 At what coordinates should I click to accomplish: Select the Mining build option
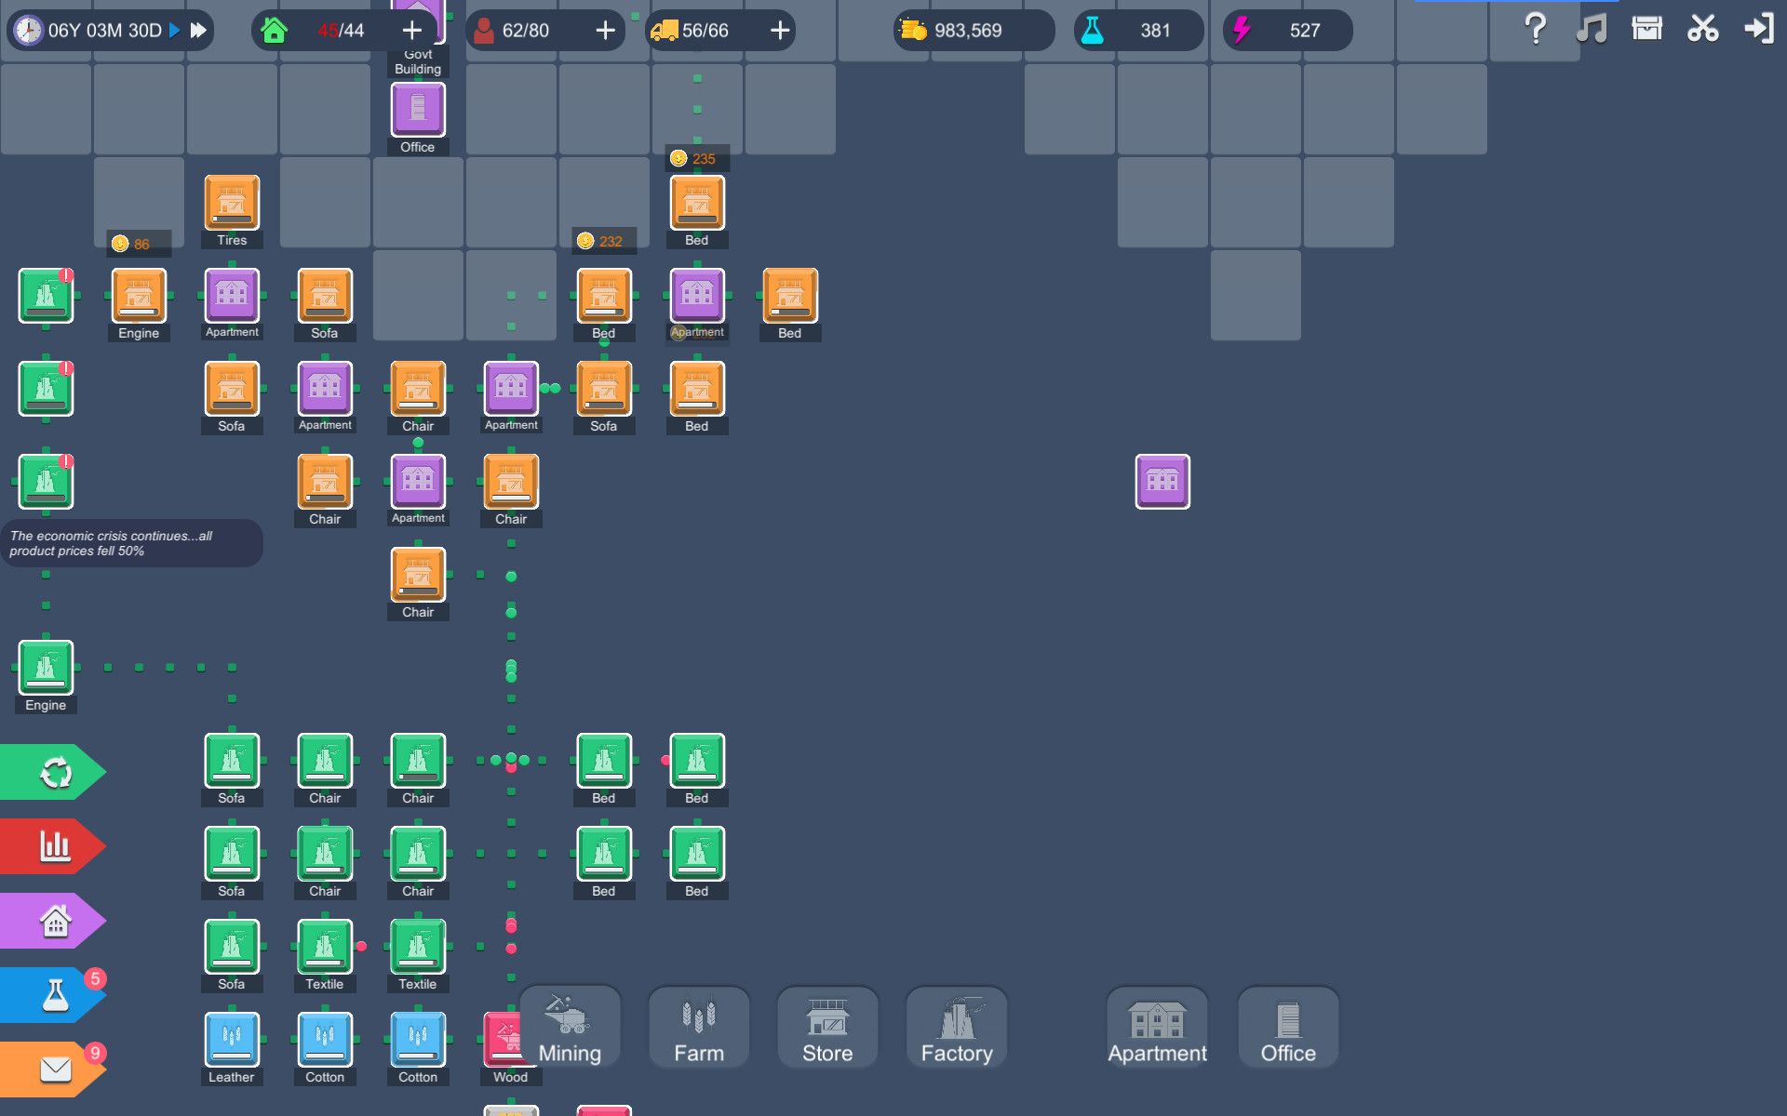[x=570, y=1028]
